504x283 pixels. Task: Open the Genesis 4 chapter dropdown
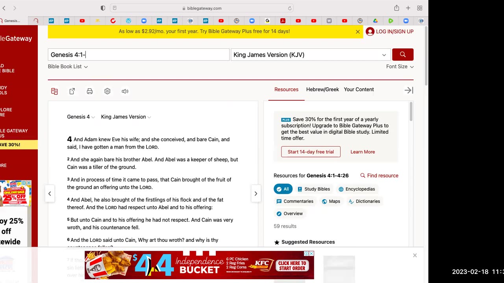81,117
